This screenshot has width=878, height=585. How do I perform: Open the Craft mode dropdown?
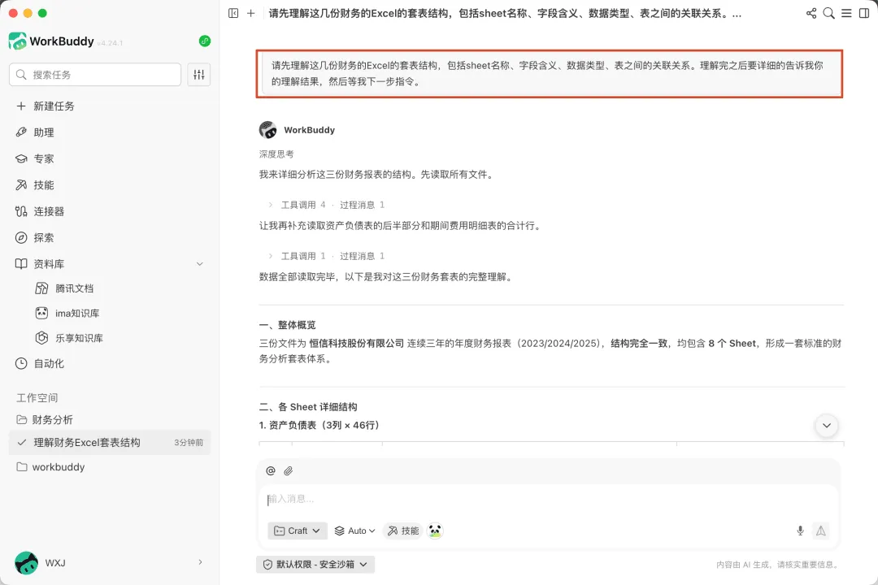(x=298, y=531)
